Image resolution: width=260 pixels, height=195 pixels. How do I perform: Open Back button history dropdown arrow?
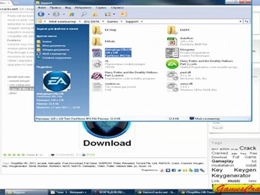tap(48, 14)
